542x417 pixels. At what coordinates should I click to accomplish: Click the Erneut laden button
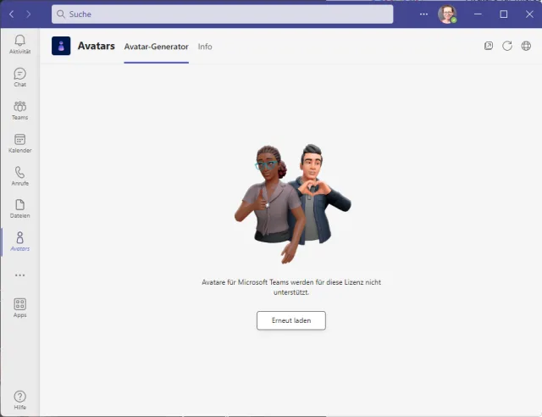(291, 320)
